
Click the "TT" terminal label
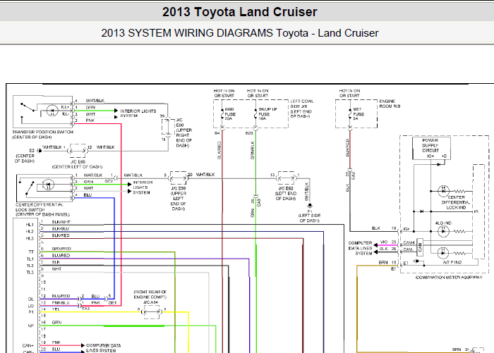[31, 252]
